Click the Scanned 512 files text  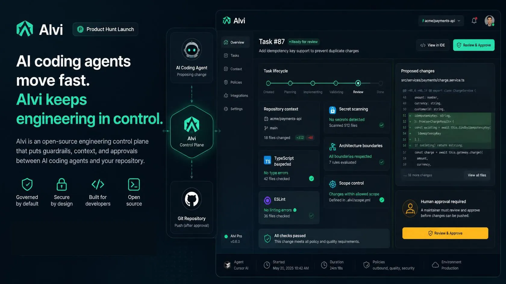[343, 125]
